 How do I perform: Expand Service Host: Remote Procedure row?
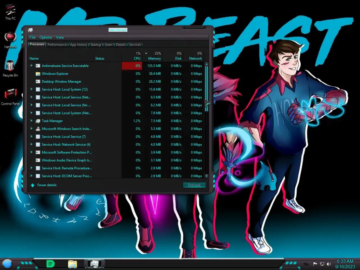[x=31, y=168]
